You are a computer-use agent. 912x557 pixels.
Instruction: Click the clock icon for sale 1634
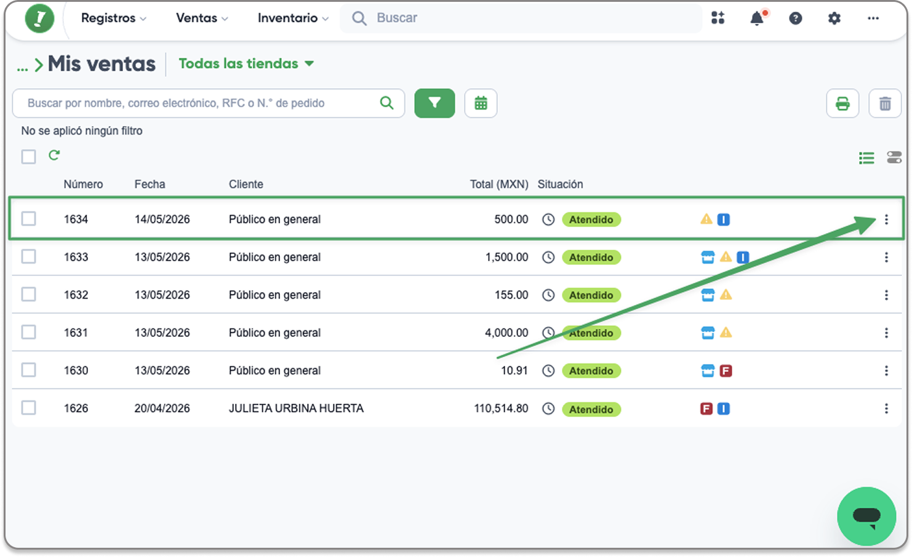tap(548, 219)
